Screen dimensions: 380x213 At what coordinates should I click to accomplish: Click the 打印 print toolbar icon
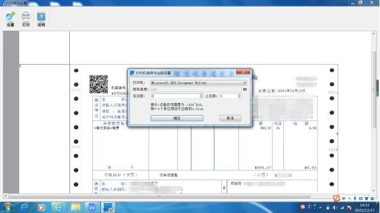26,19
